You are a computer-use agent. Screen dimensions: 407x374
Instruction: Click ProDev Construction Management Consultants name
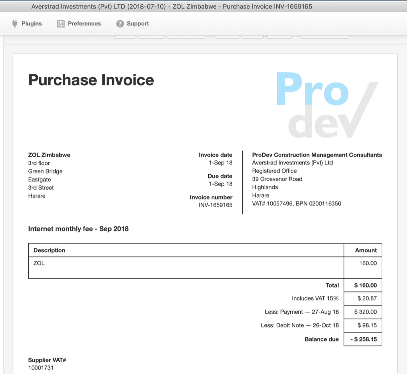point(317,155)
